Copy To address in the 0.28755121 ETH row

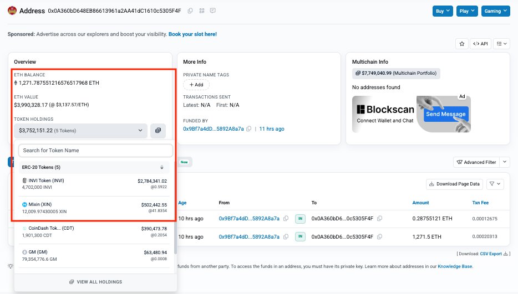380,219
